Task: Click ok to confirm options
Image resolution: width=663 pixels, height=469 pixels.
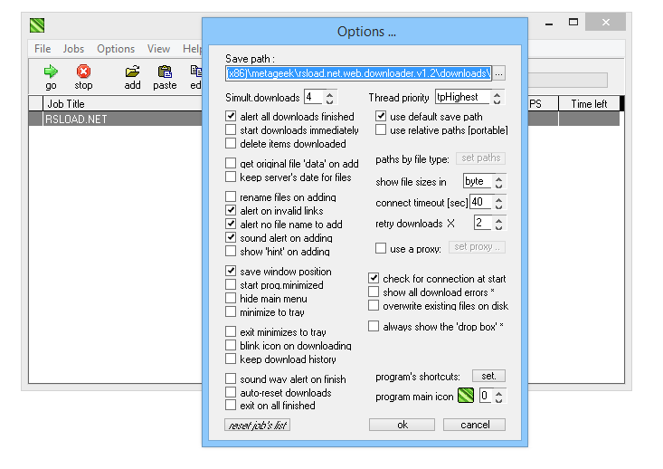Action: pyautogui.click(x=403, y=425)
